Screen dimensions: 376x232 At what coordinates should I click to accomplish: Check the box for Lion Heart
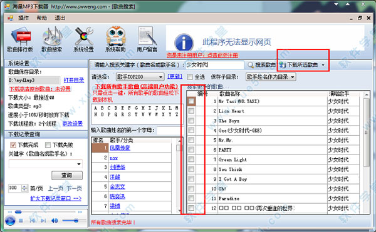pos(191,111)
